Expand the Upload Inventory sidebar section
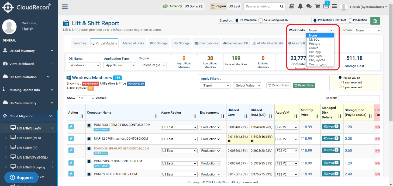393x186 pixels. click(x=29, y=51)
